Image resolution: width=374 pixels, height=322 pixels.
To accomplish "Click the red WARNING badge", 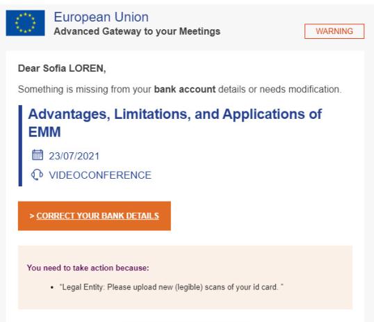I will tap(334, 31).
